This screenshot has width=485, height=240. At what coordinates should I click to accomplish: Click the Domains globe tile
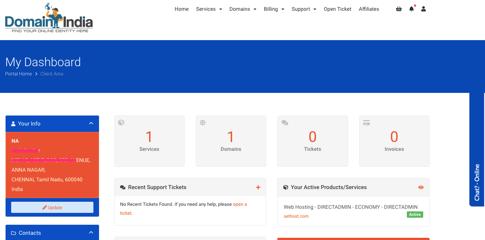pyautogui.click(x=231, y=141)
